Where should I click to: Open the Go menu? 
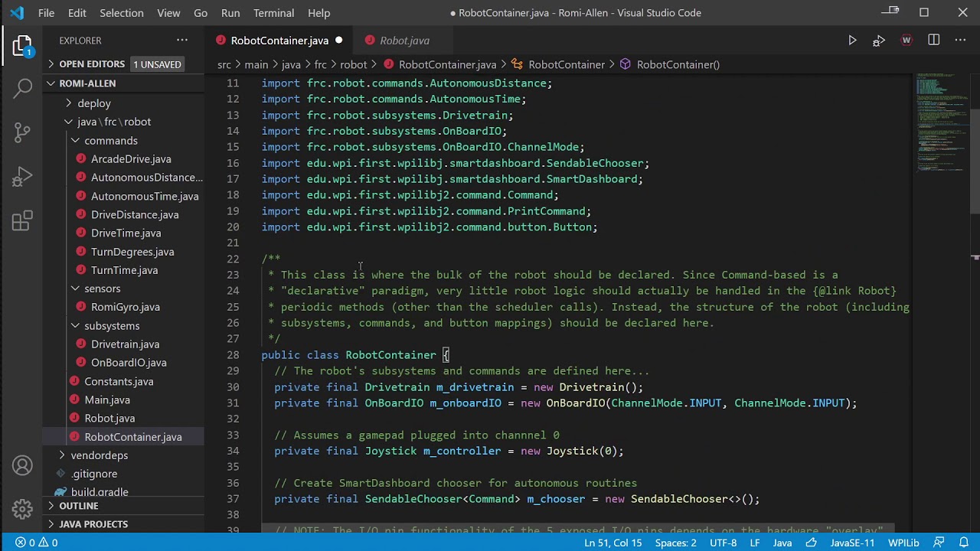(x=201, y=13)
